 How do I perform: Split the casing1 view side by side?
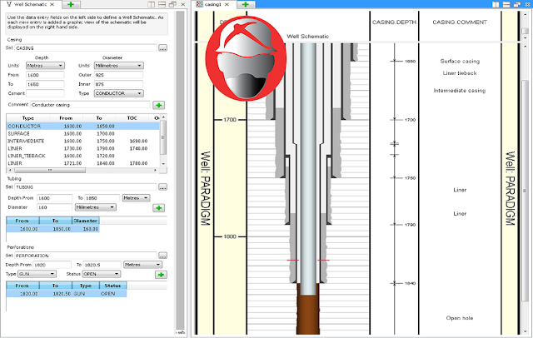[x=496, y=4]
